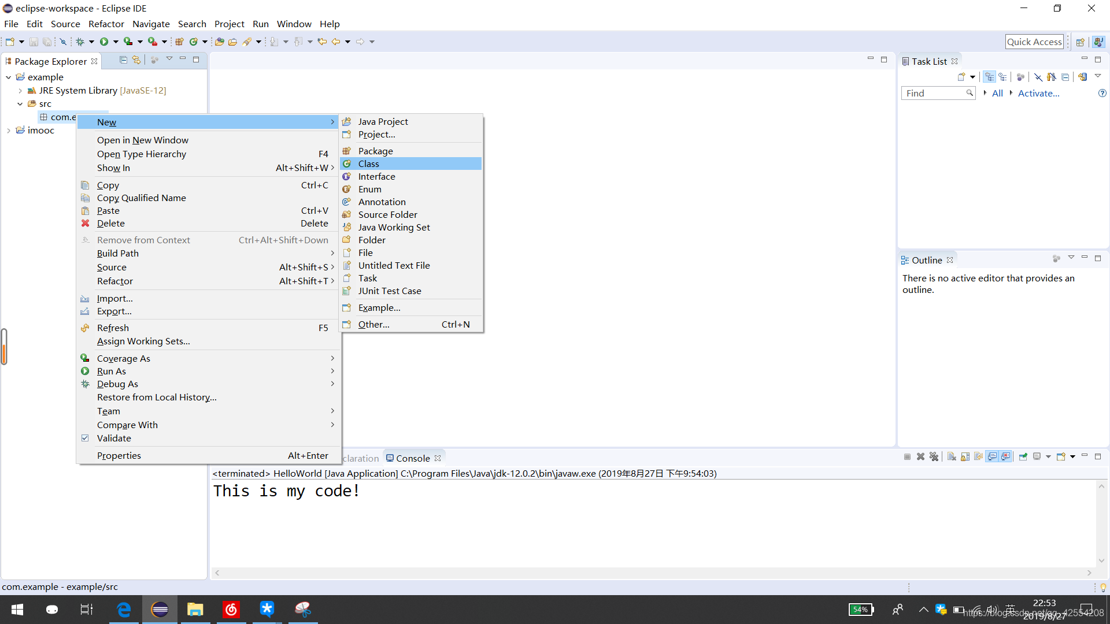
Task: Click the Debug bug icon in toolbar
Action: point(80,42)
